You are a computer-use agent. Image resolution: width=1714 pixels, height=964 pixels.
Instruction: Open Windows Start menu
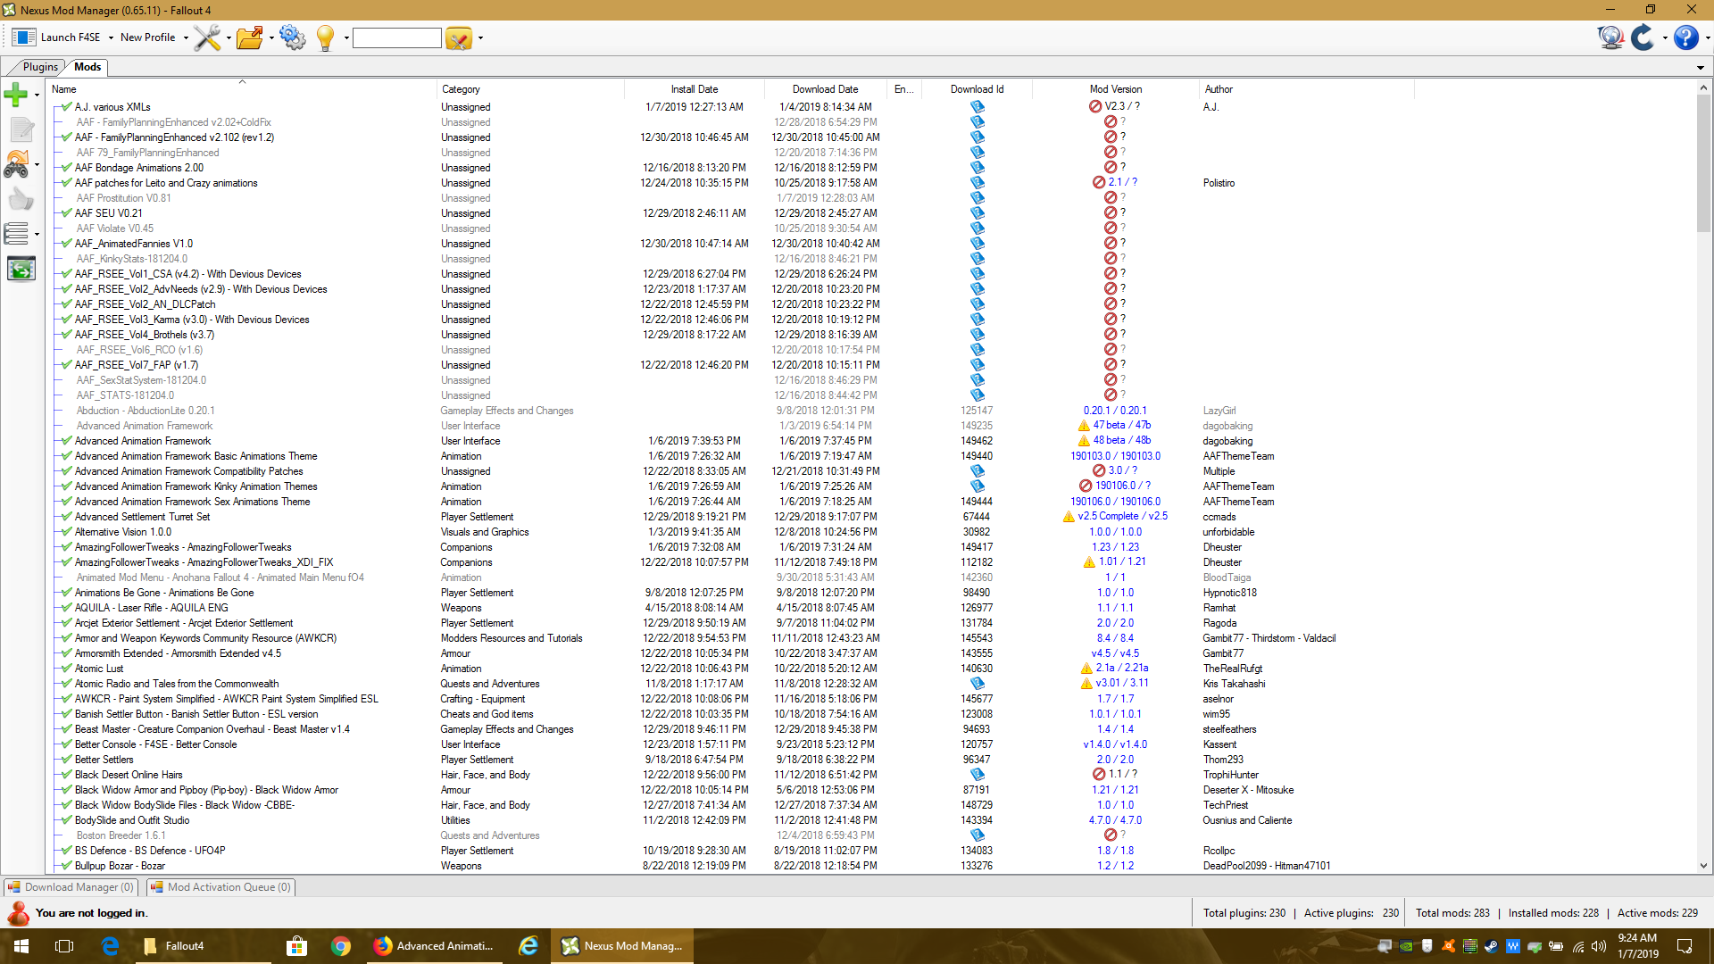(21, 946)
